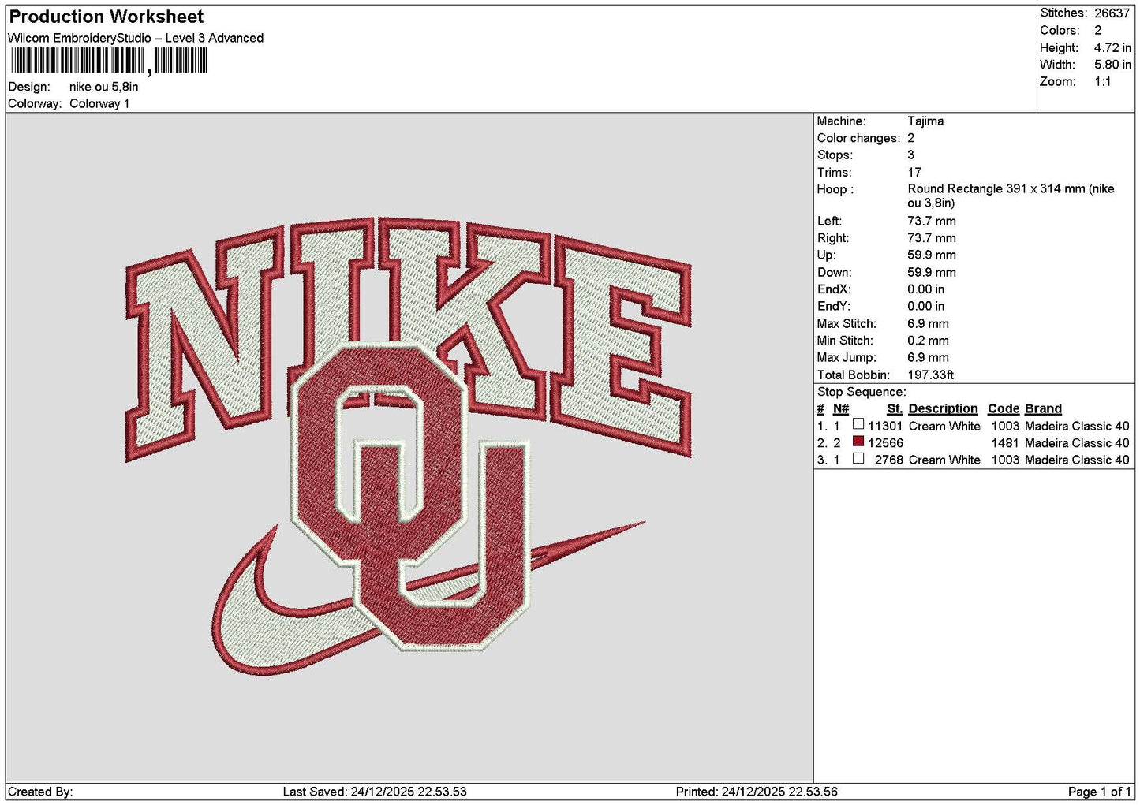Click the Width value 5.80 in
The width and height of the screenshot is (1140, 805).
(x=1112, y=65)
